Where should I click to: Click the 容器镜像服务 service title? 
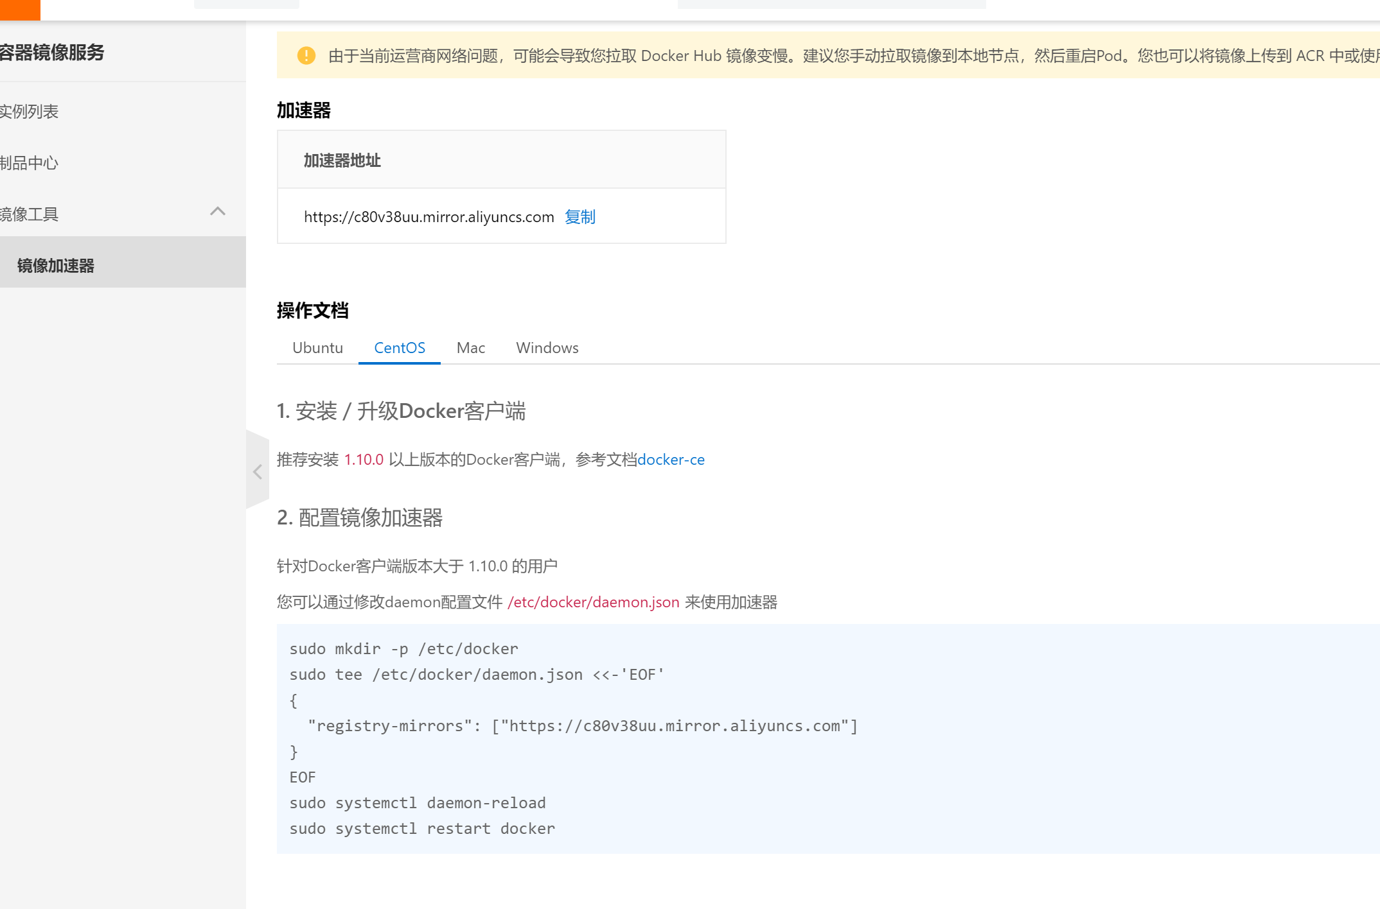point(51,53)
